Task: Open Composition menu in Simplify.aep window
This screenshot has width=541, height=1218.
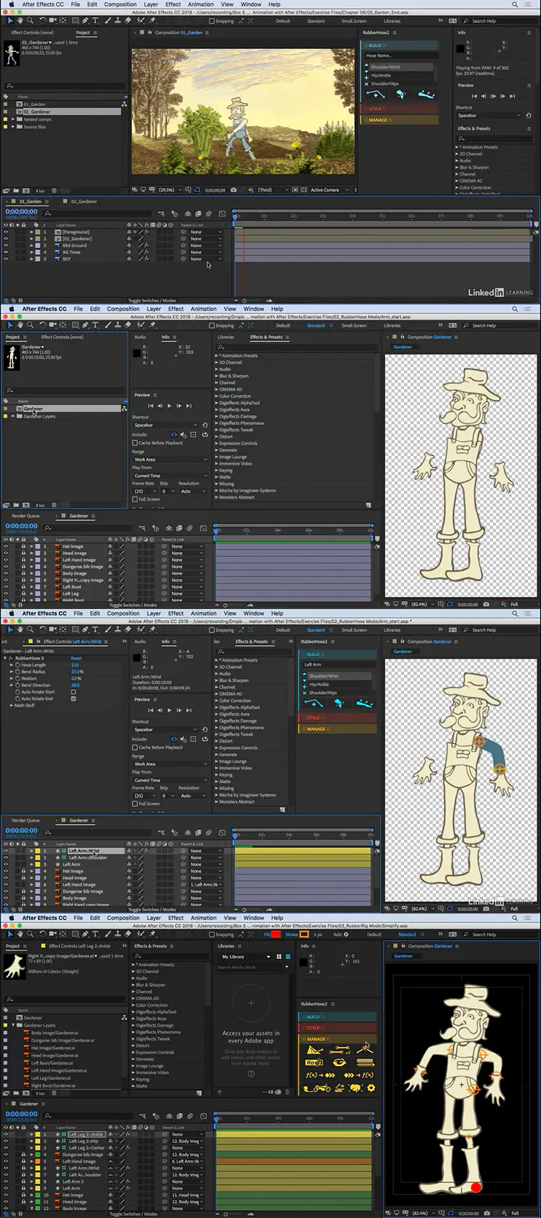Action: (123, 918)
